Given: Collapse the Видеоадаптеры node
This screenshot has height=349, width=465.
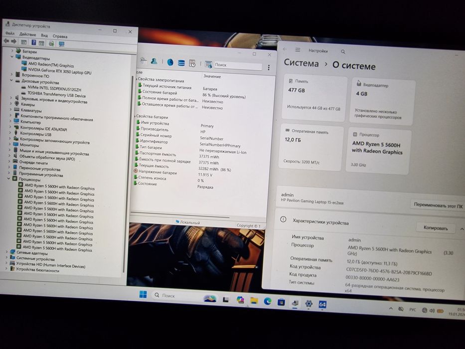Looking at the screenshot, I should pyautogui.click(x=12, y=56).
